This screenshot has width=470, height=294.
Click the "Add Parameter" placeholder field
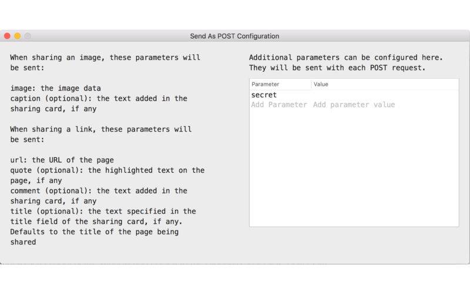pos(279,105)
